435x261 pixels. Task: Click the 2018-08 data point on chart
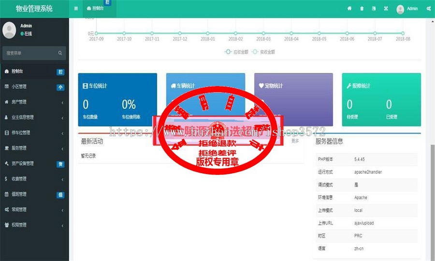[403, 33]
